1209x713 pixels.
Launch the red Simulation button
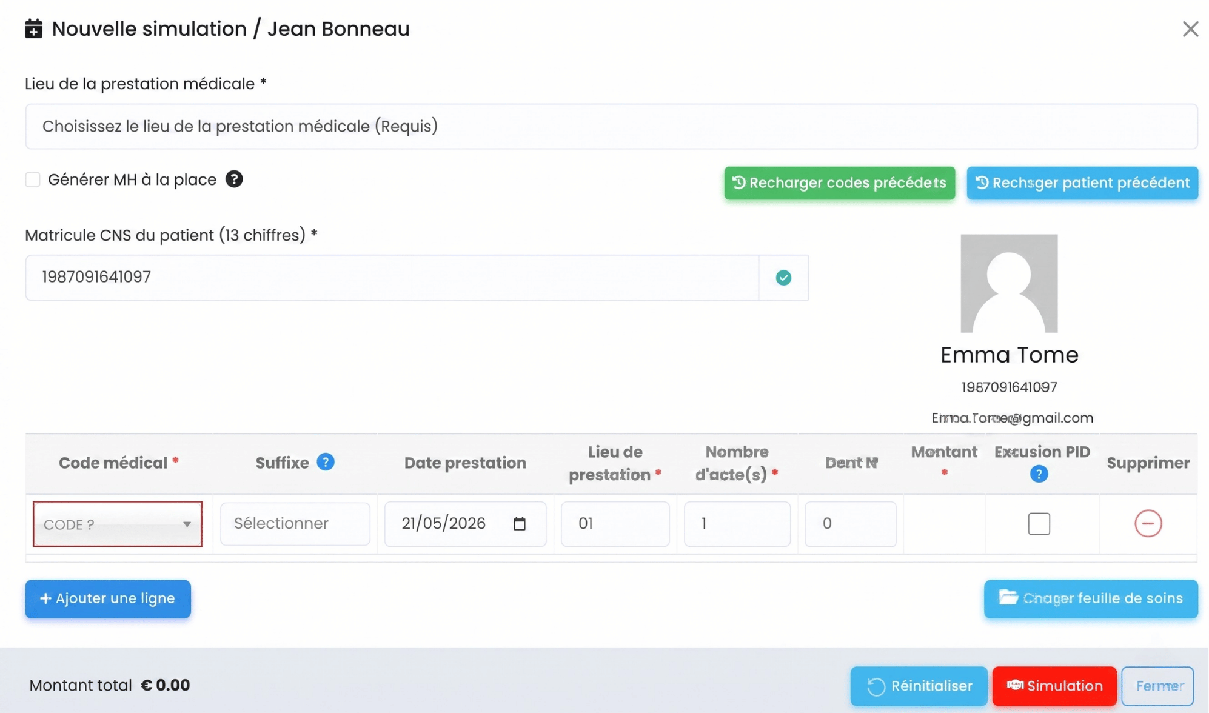click(x=1054, y=686)
